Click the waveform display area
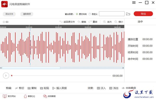 [62, 47]
